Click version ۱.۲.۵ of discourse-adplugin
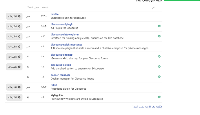 point(44,26)
